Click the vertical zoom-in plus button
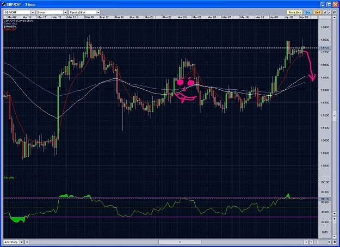Viewport: 340px width, 247px height. (x=335, y=219)
